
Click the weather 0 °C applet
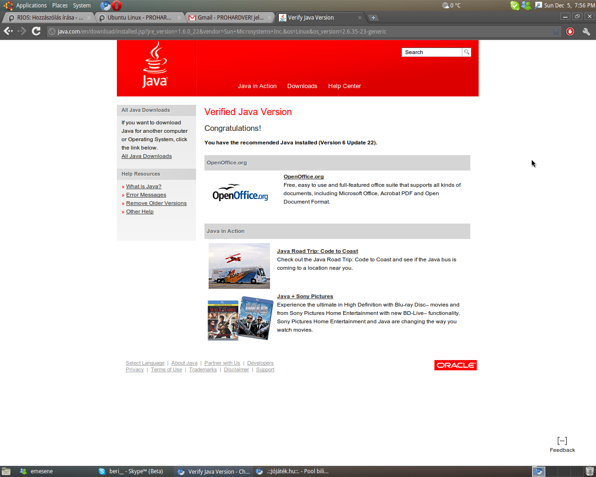(451, 6)
